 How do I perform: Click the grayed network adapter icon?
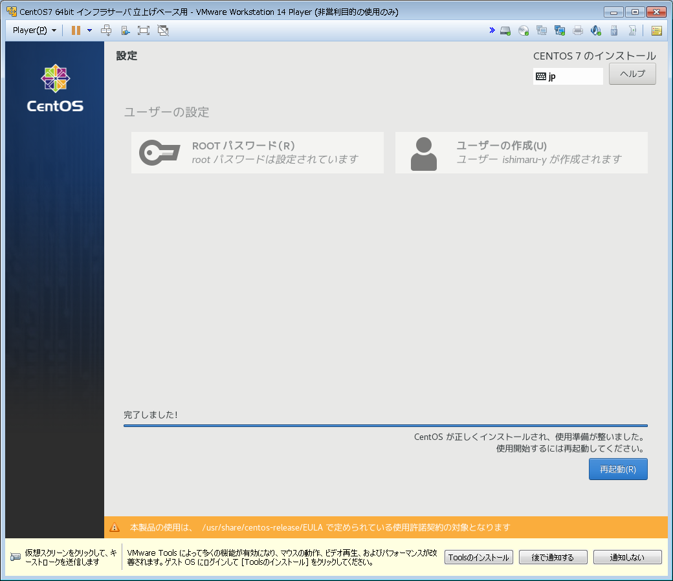tap(542, 30)
